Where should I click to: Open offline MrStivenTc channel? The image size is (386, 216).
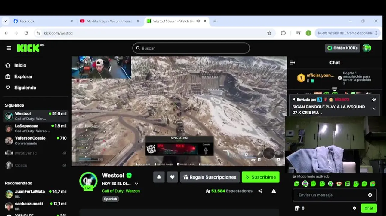36,153
